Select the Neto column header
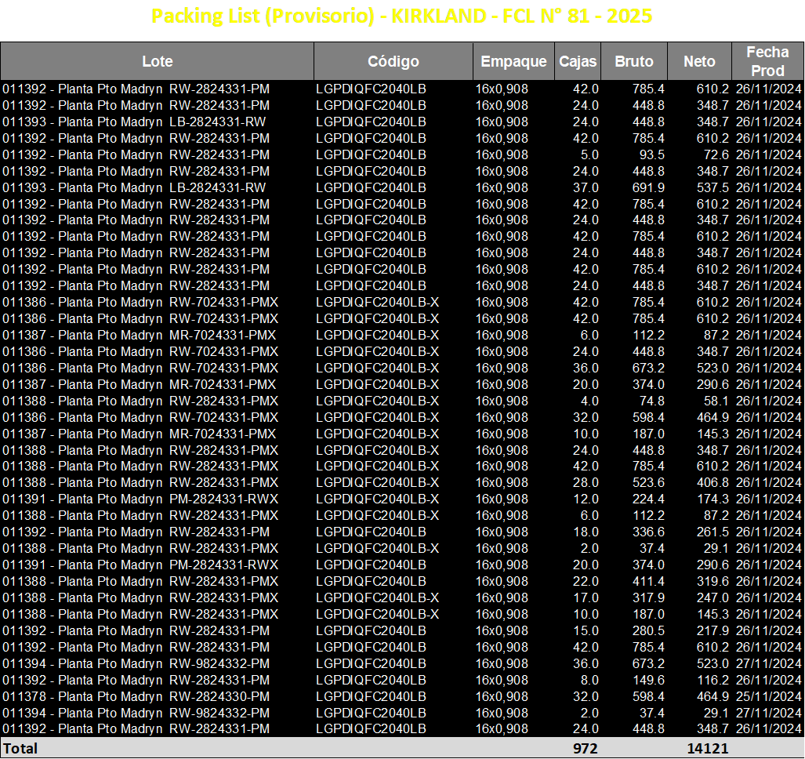Screen dimensions: 805x759 coord(699,61)
